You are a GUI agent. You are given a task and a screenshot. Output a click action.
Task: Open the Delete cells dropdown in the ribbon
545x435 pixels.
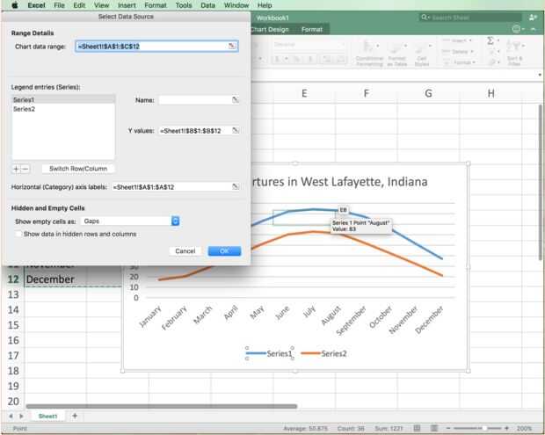pos(458,52)
